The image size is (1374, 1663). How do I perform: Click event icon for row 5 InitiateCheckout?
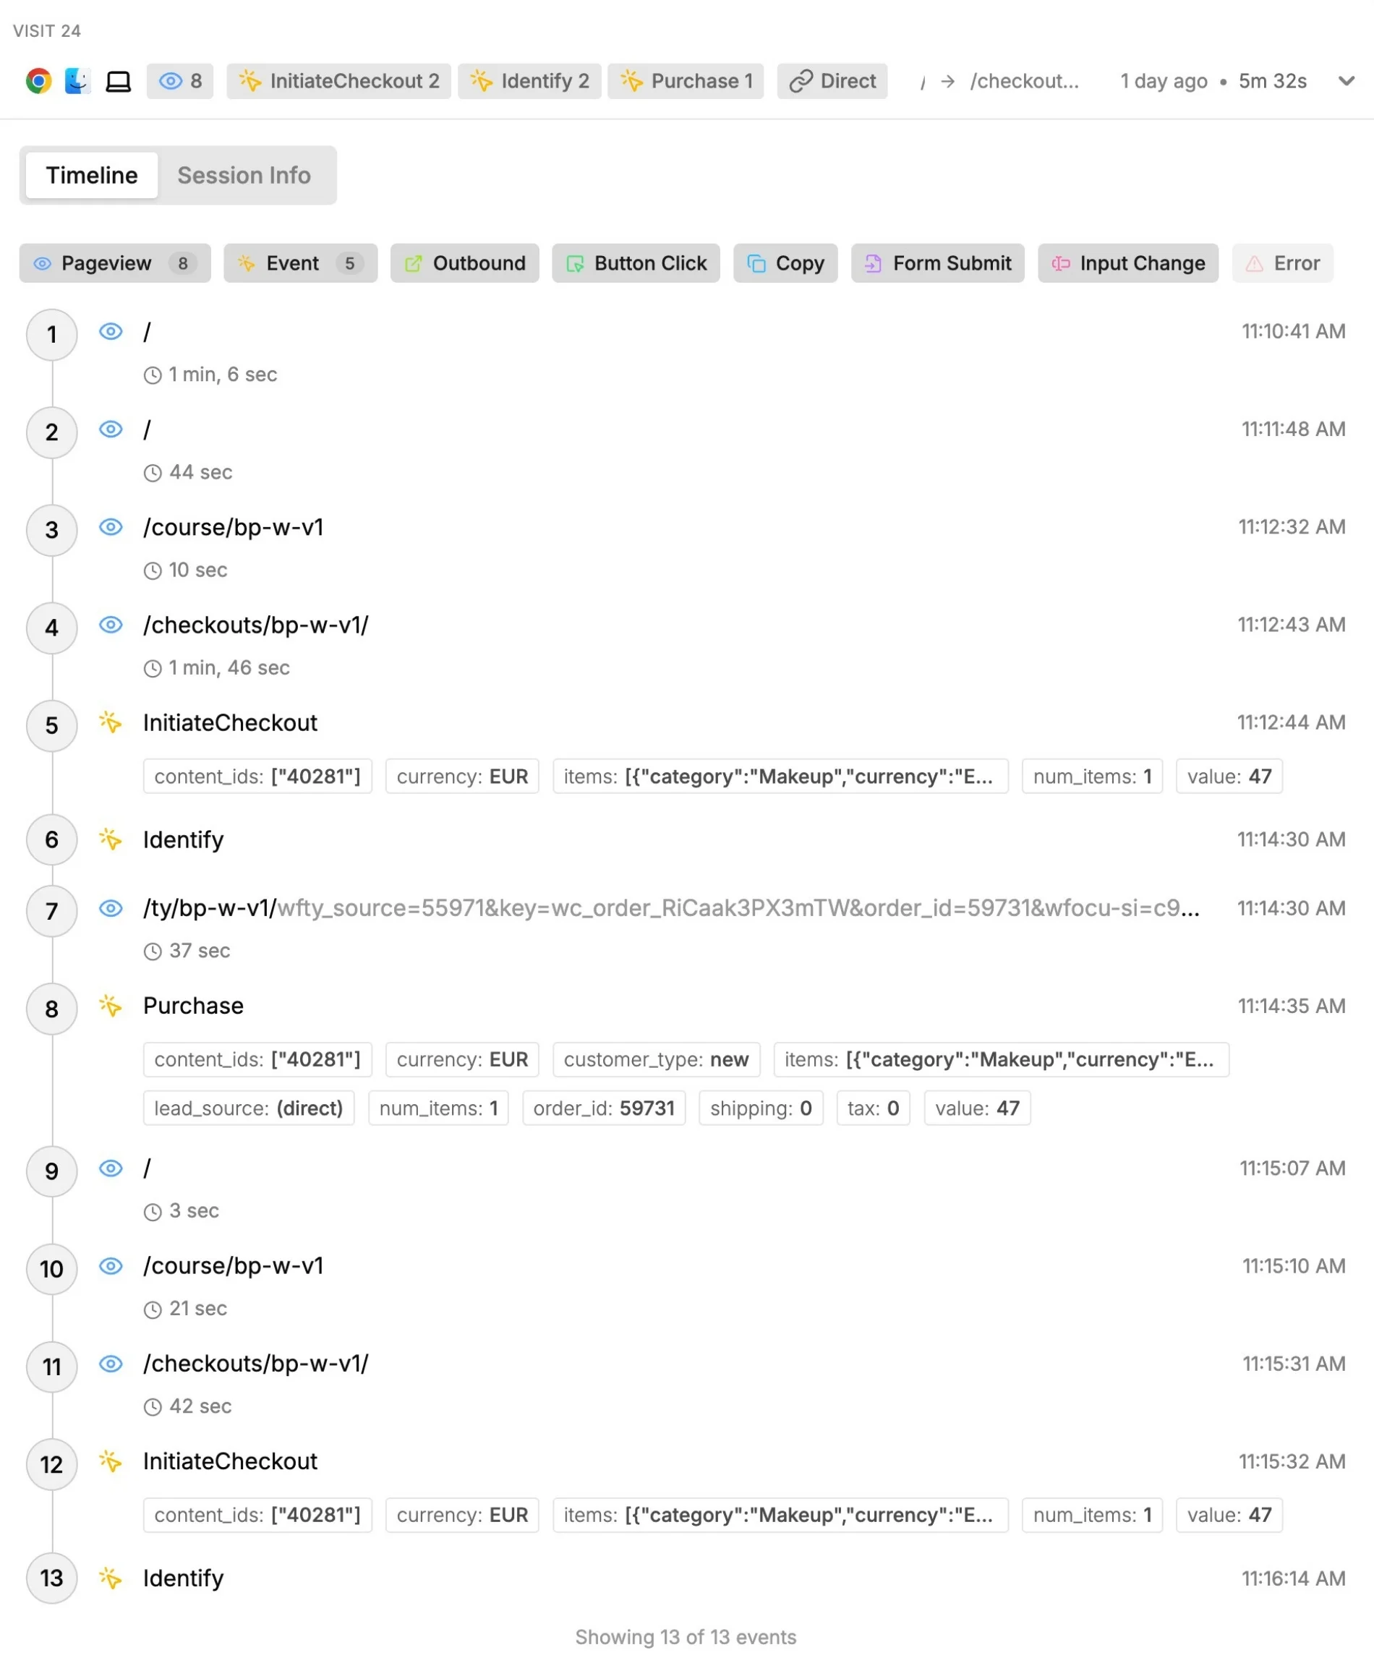click(x=111, y=722)
